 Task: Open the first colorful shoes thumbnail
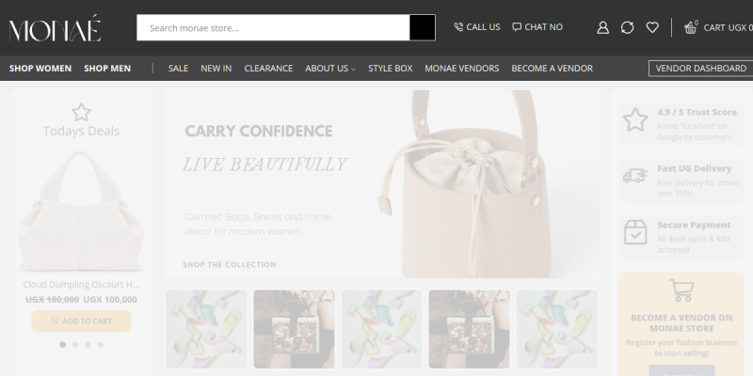coord(206,329)
